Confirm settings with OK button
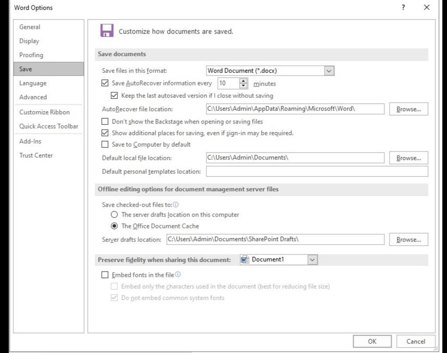This screenshot has height=353, width=447. click(372, 341)
